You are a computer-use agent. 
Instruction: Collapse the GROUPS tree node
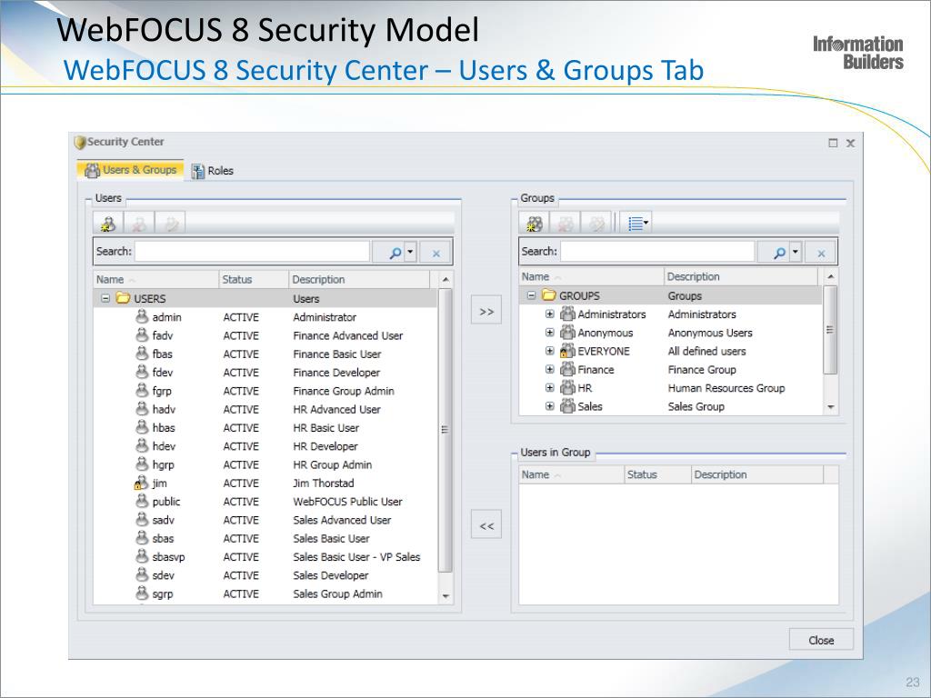click(531, 295)
